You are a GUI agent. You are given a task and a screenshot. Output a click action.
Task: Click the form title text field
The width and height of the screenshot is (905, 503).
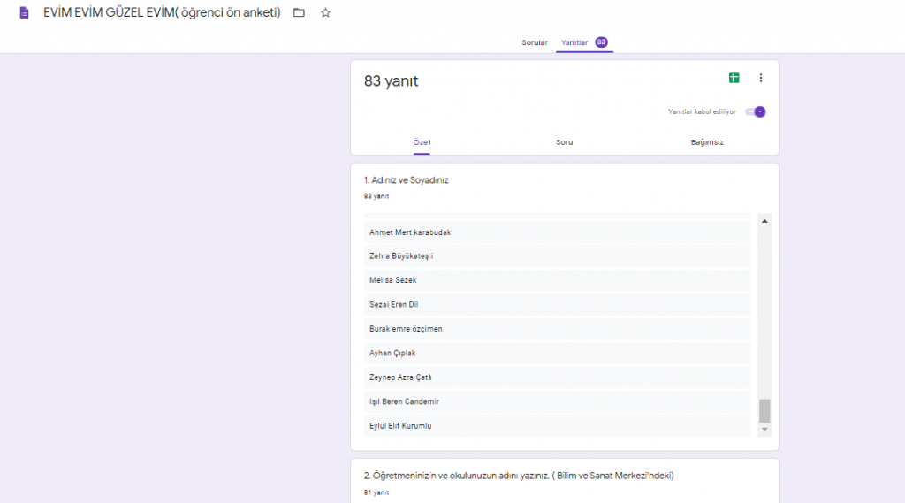point(162,13)
